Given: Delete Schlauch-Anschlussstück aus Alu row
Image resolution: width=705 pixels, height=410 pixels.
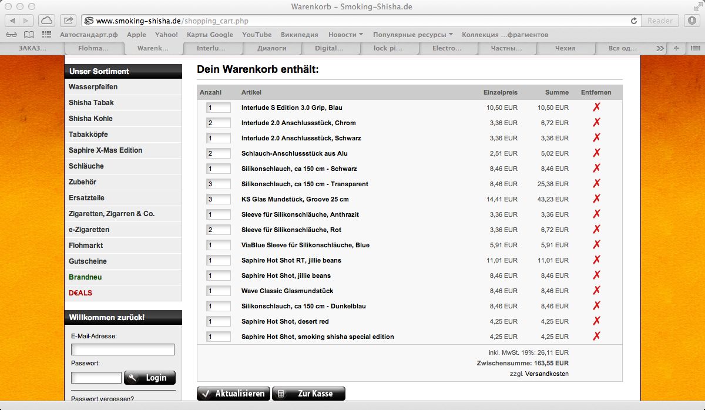Looking at the screenshot, I should point(596,153).
